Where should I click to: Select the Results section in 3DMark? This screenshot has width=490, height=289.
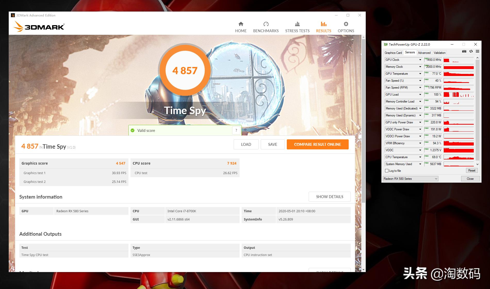(323, 27)
